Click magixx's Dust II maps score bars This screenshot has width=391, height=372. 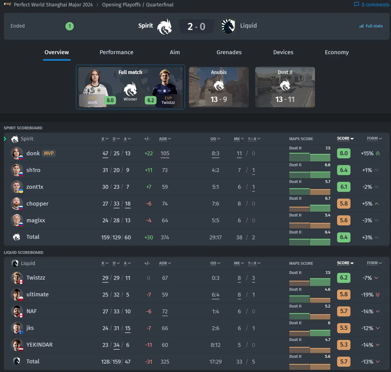tap(310, 225)
